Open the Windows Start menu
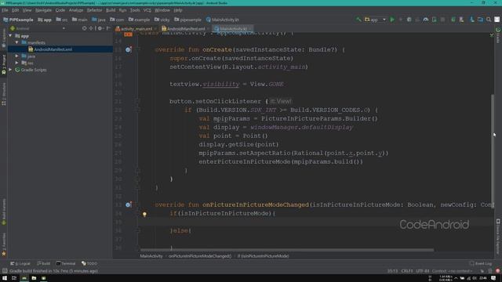Screen dimensions: 502x282 [5, 278]
